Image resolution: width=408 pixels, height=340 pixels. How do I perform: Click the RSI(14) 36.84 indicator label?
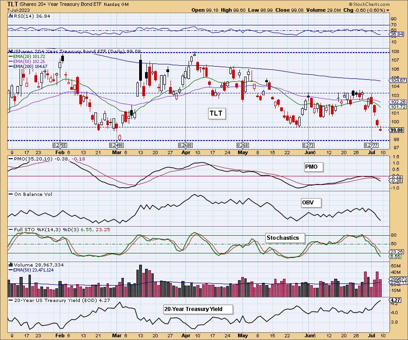pyautogui.click(x=32, y=16)
